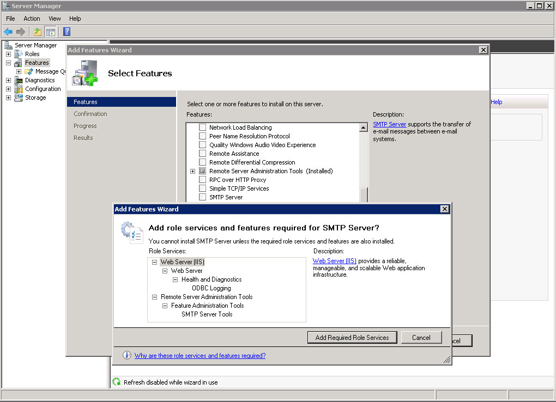The height and width of the screenshot is (402, 556).
Task: Click the Roles node icon in tree
Action: tap(19, 54)
